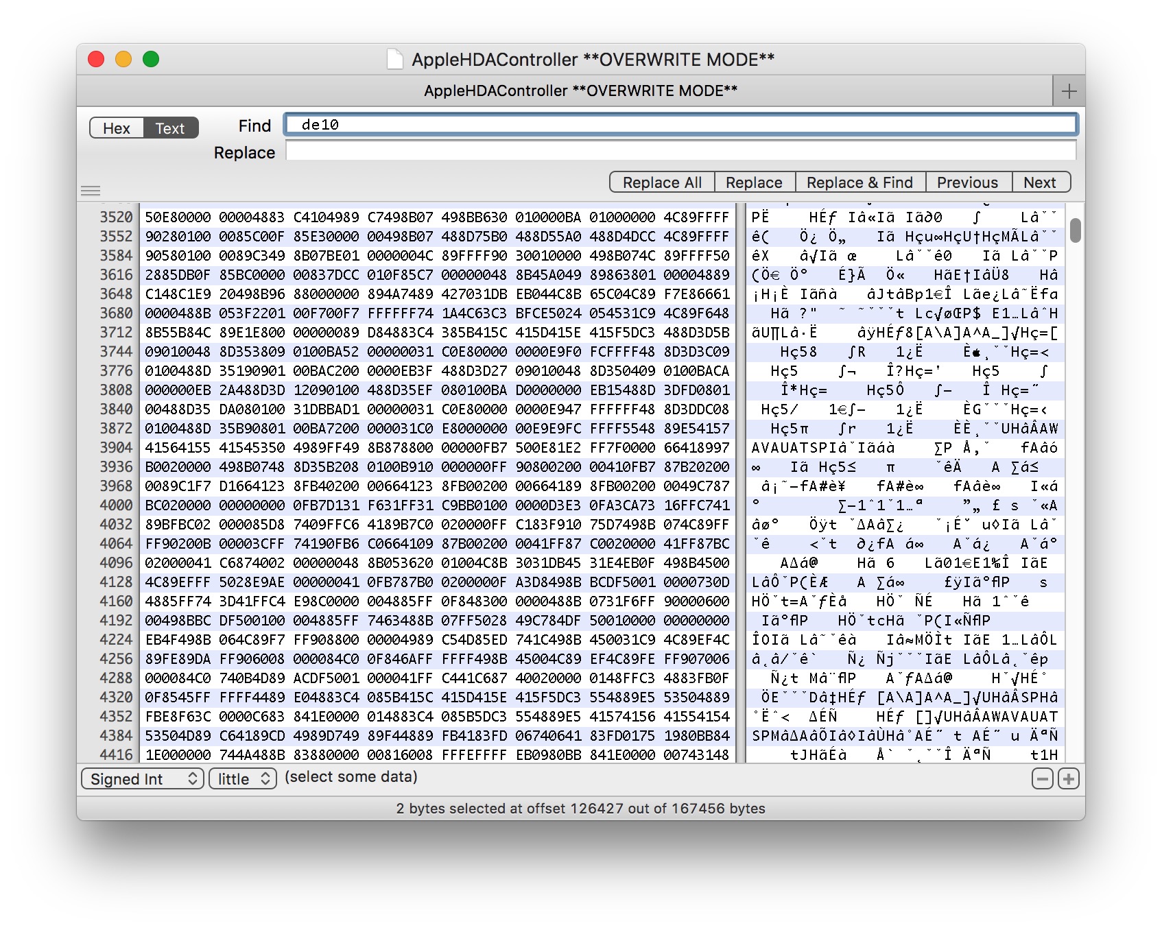This screenshot has height=930, width=1162.
Task: Click the document proxy icon in title bar
Action: 395,59
